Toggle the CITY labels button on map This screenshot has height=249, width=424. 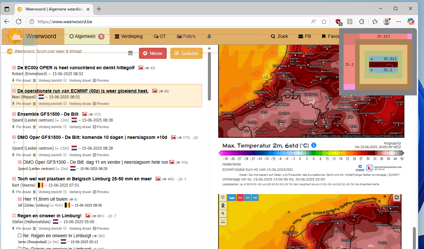[223, 222]
